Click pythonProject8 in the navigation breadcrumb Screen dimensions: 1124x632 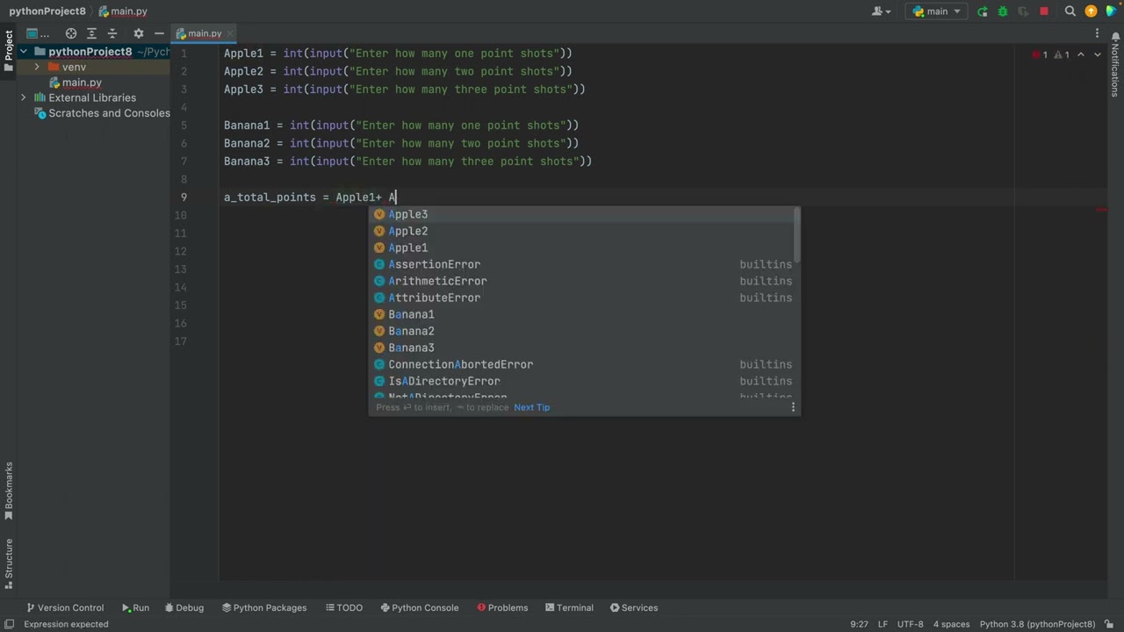(47, 11)
